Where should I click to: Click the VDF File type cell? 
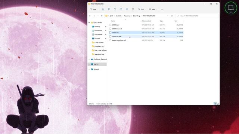162,40
